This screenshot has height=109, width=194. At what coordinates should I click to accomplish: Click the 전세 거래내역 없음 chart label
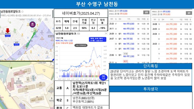pos(64,43)
